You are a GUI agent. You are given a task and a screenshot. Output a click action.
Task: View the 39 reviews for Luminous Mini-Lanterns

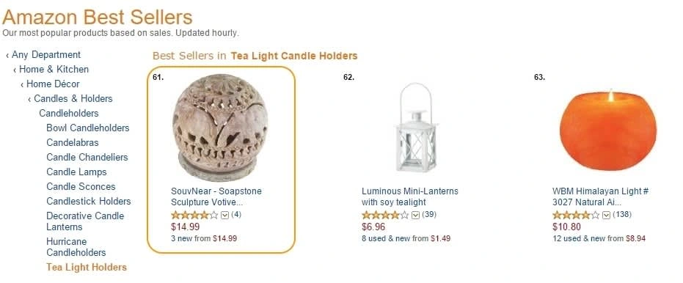coord(429,215)
